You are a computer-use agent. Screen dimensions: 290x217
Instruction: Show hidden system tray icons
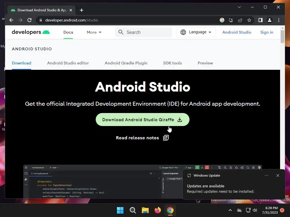(230, 210)
